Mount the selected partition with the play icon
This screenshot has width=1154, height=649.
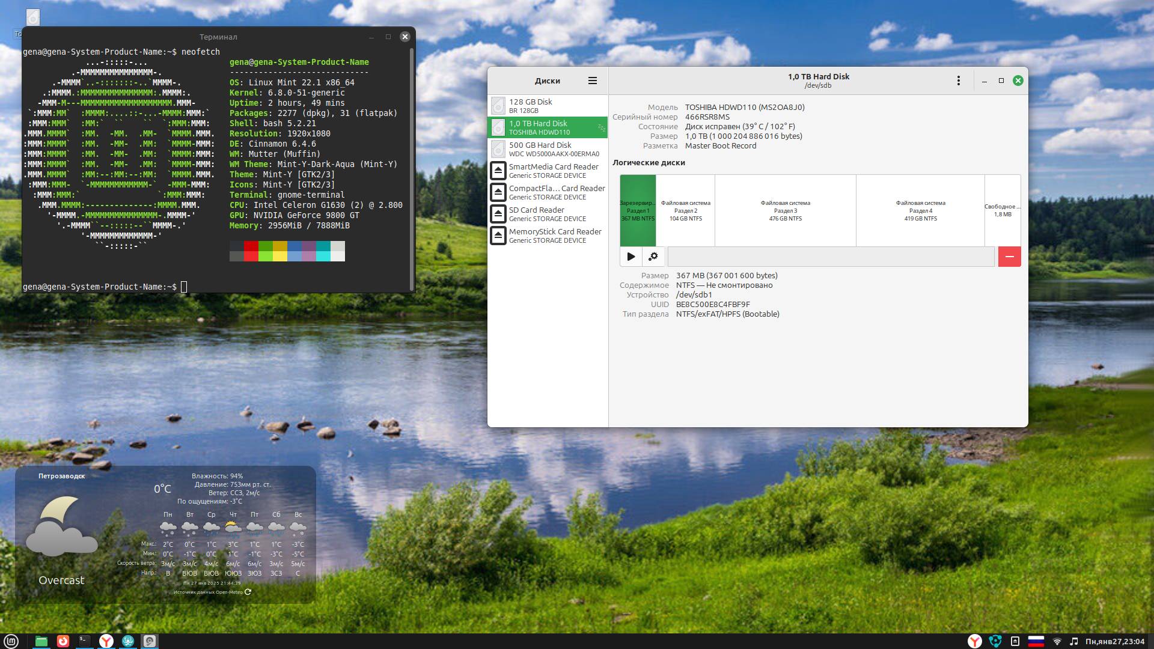(630, 256)
